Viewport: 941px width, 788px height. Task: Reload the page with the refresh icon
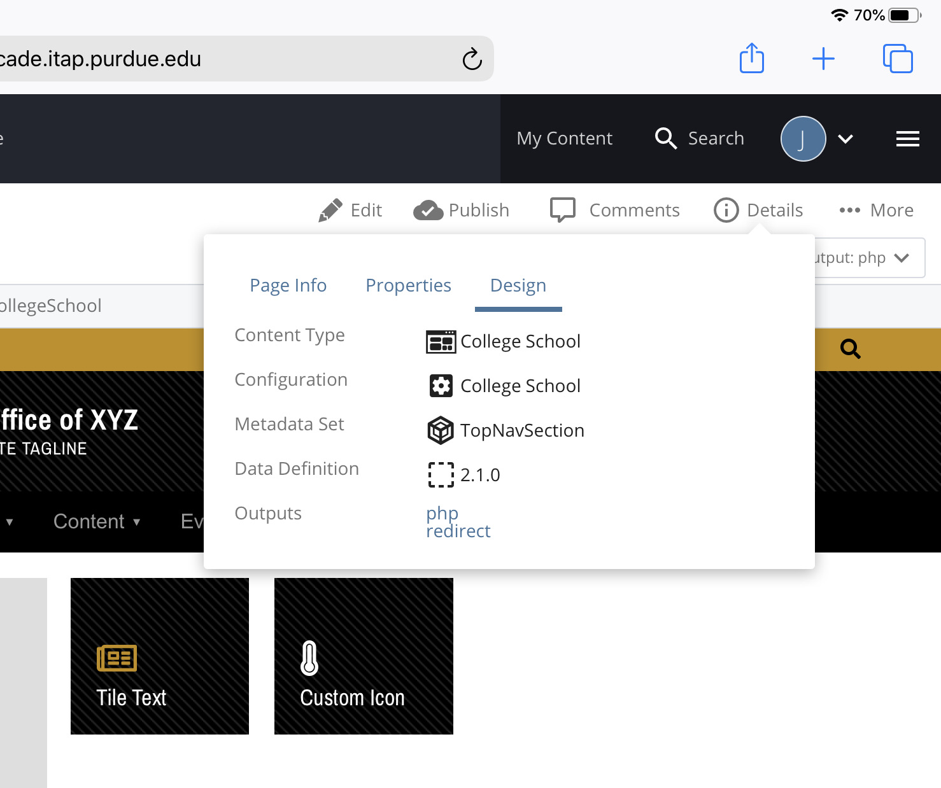pos(472,59)
